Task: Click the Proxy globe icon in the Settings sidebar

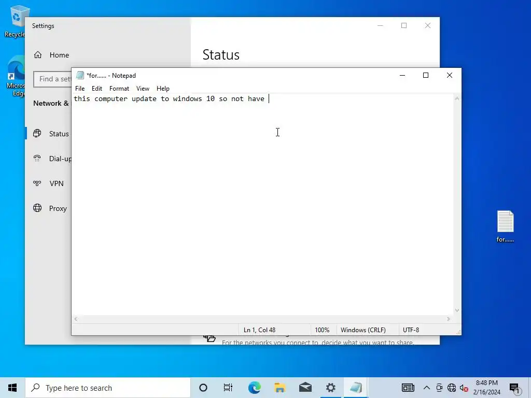Action: pos(37,208)
